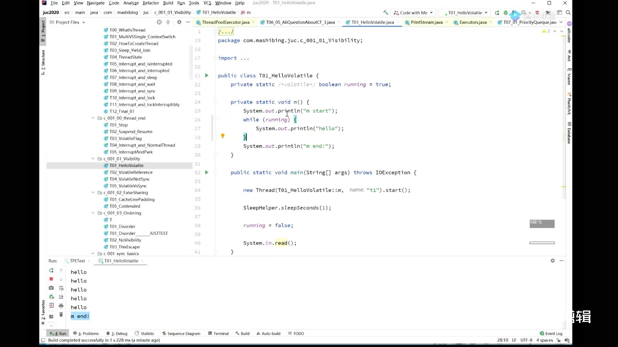Click the Stop running process icon
Screen dimensions: 618x347
(x=51, y=279)
